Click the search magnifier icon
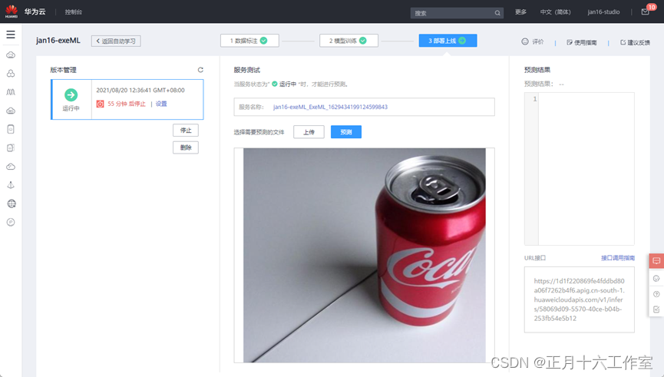Viewport: 664px width, 377px height. (497, 13)
